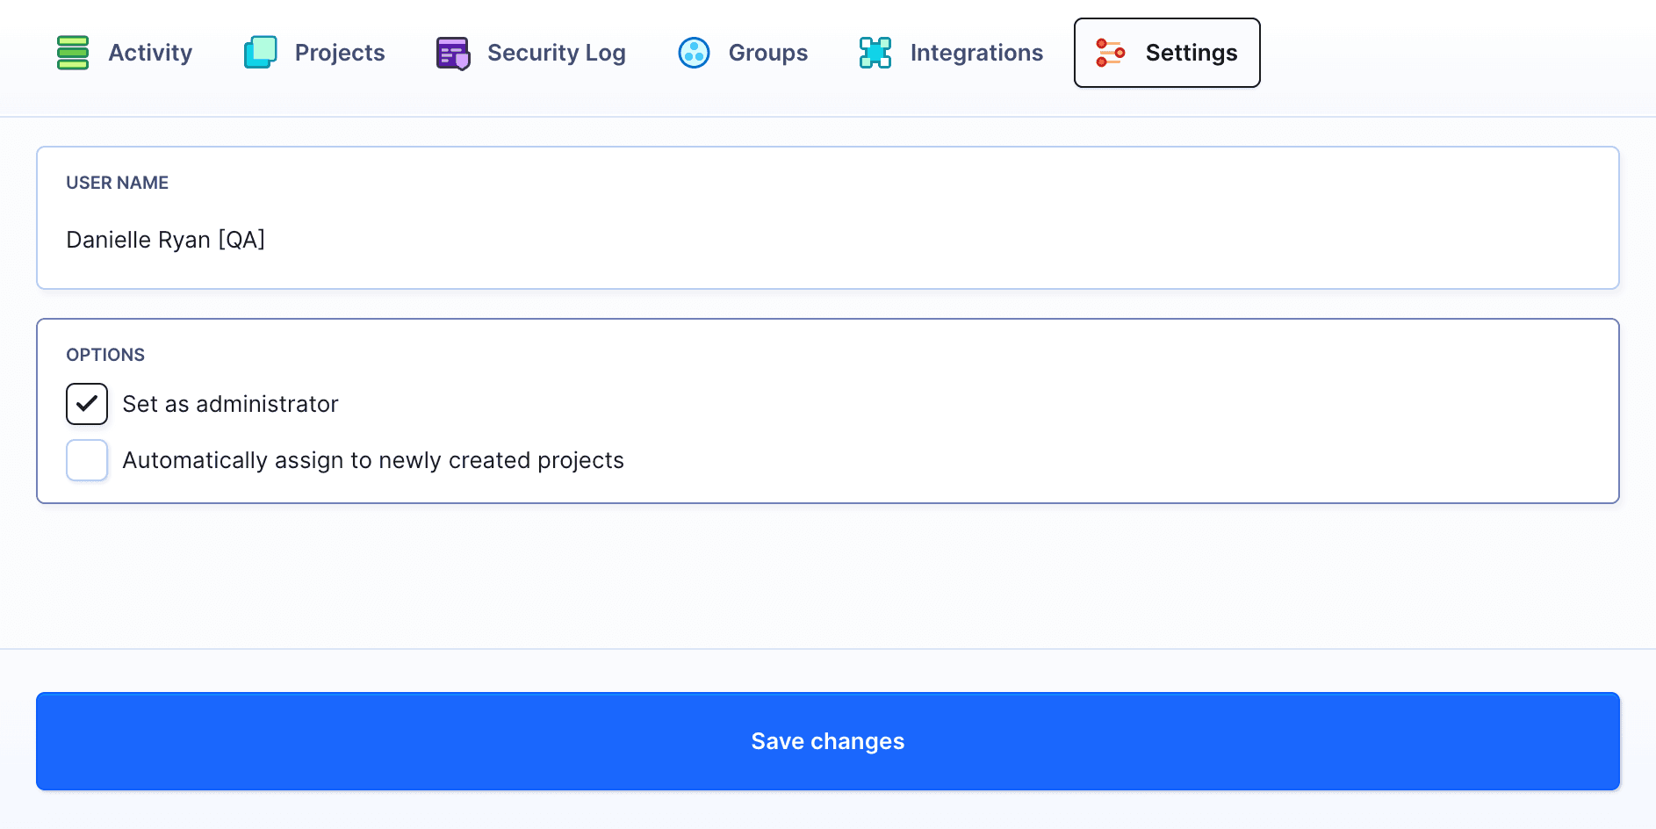Click the red sliders Settings icon

[x=1111, y=53]
